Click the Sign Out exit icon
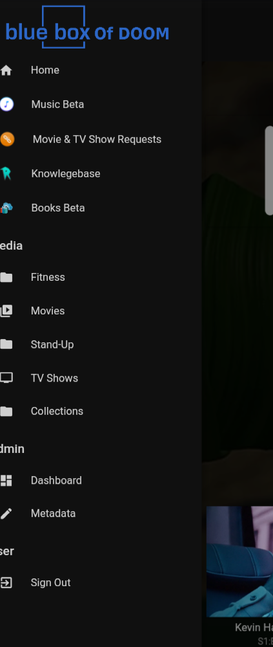The width and height of the screenshot is (273, 647). tap(6, 583)
